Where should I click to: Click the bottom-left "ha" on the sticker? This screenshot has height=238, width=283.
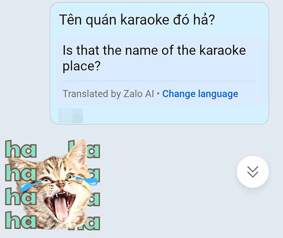(x=20, y=221)
